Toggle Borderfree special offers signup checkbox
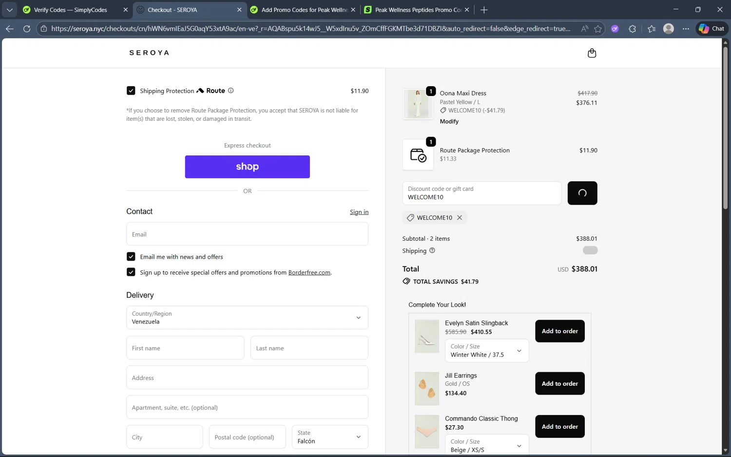The height and width of the screenshot is (457, 731). coord(131,272)
